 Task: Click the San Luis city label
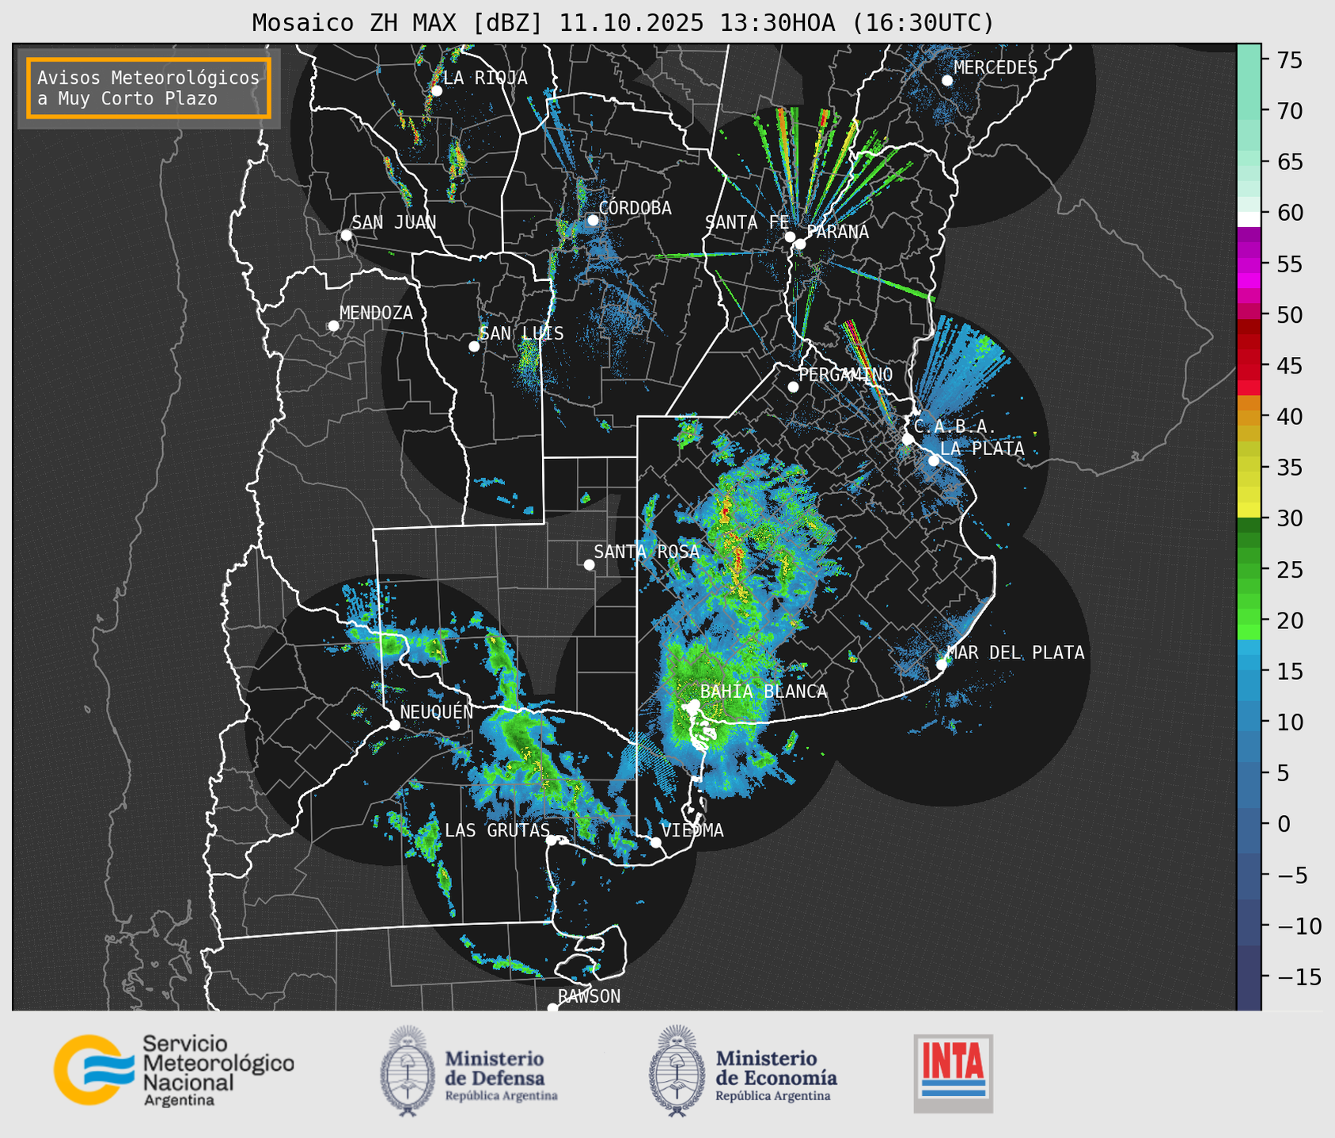(521, 333)
